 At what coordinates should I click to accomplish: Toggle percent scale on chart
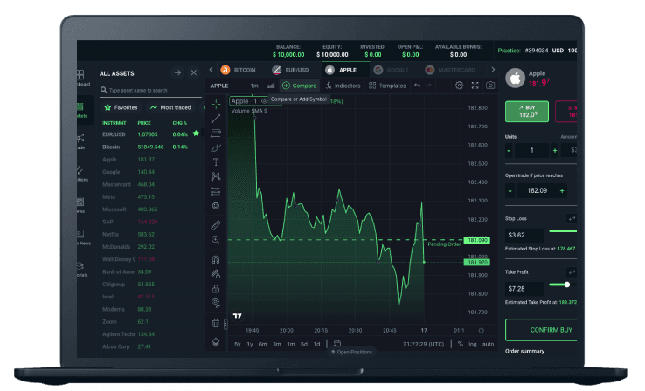coord(461,344)
